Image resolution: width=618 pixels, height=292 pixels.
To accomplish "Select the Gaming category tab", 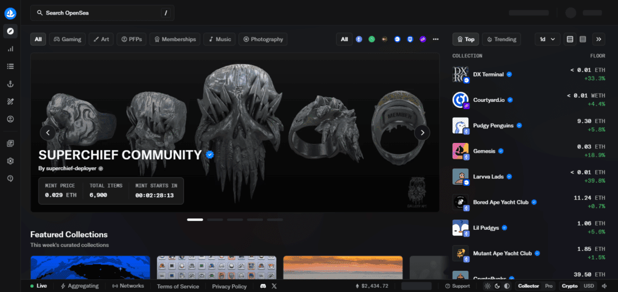I will [68, 39].
